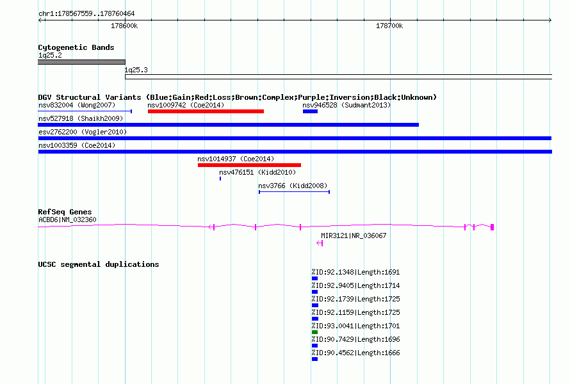This screenshot has width=570, height=384.
Task: Select the nsv1014937 (Coe2014) red bar
Action: pos(249,165)
